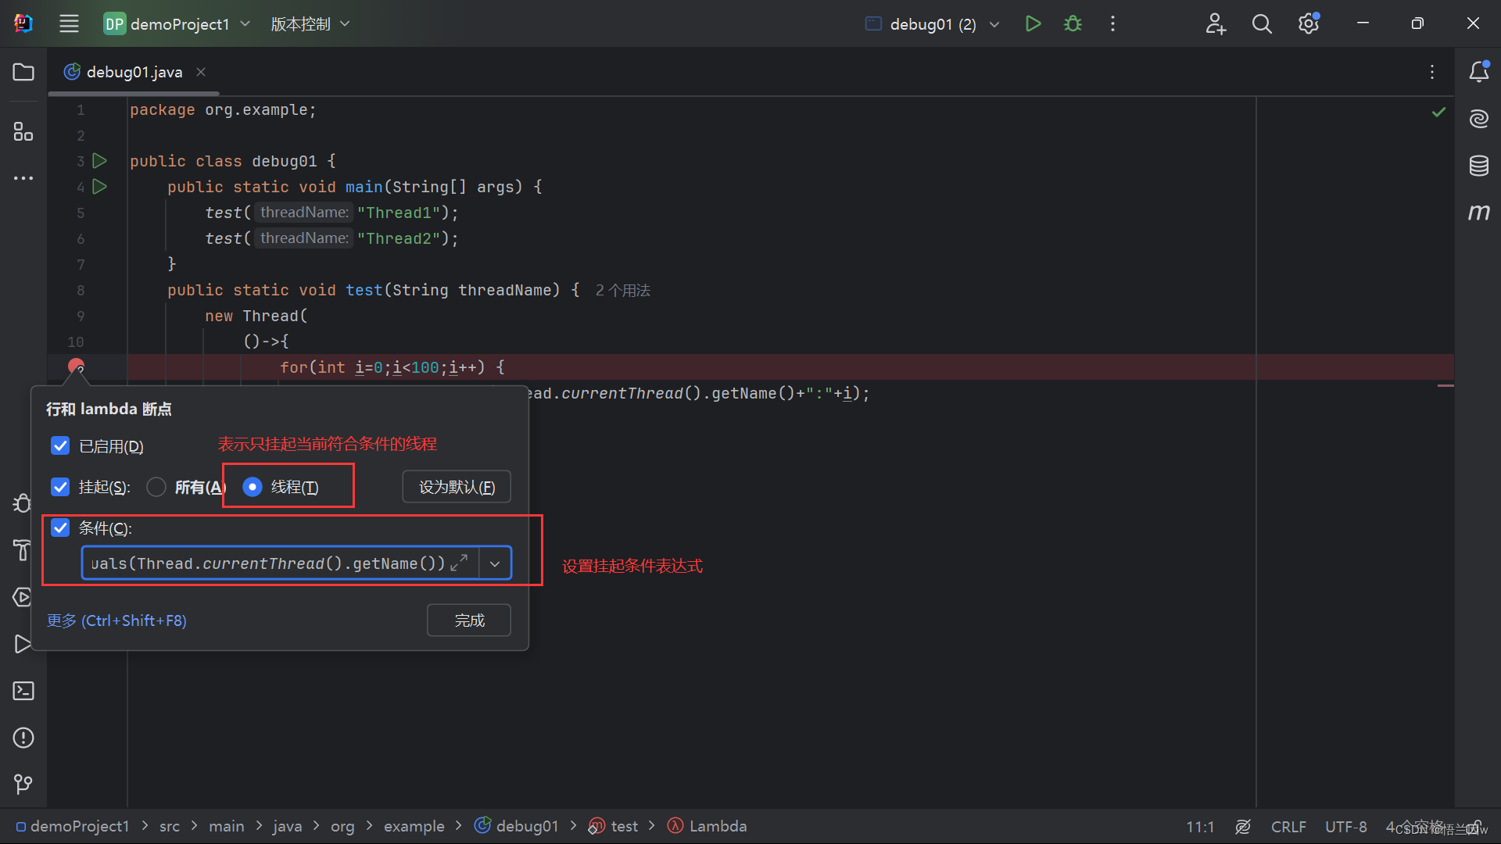
Task: Click the threadName hint before "Thread1"
Action: [x=304, y=213]
